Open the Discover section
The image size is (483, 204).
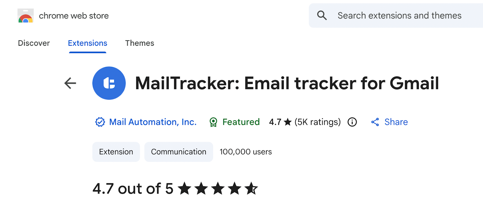[x=34, y=43]
